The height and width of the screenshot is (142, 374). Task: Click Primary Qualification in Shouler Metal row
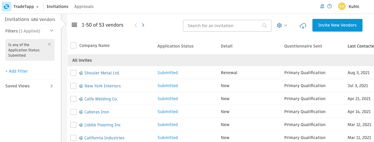pyautogui.click(x=305, y=73)
